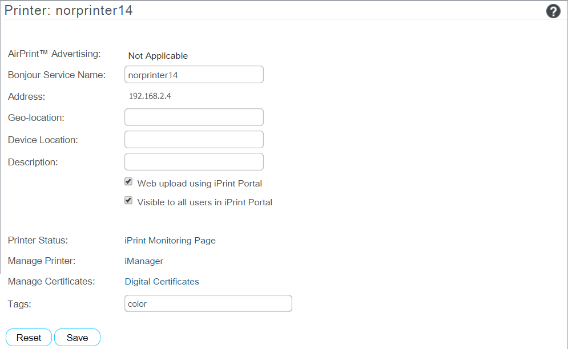
Task: Click the Device Location label text
Action: (43, 140)
